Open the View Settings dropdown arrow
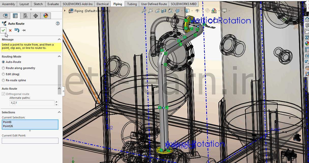 point(229,11)
